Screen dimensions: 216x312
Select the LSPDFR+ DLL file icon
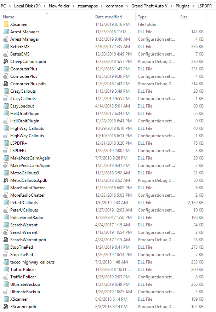6,143
